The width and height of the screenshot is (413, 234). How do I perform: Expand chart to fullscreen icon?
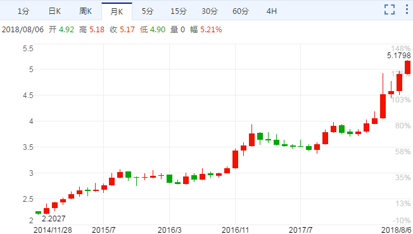390,9
